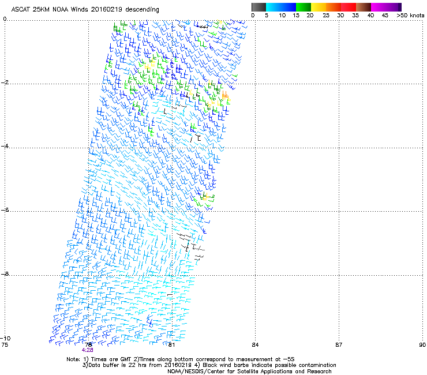
Task: Click the legend tick label '25'
Action: pos(325,16)
